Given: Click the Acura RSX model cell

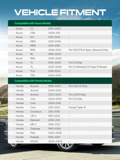Looking at the screenshot, I should [x=33, y=59].
